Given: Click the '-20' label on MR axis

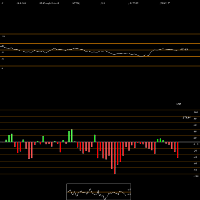Looking at the screenshot, I should click(x=195, y=151).
